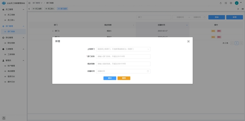Switch to the 员工信息 tab
This screenshot has height=121, width=245.
click(x=37, y=9)
